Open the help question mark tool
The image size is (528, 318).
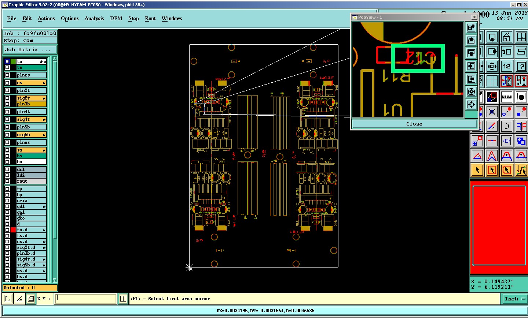[521, 66]
